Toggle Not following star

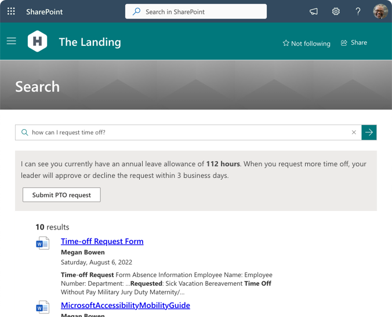click(x=306, y=43)
